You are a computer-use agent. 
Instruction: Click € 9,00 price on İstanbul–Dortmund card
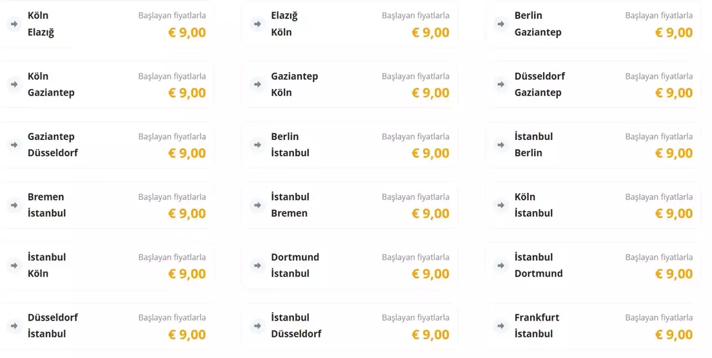coord(674,273)
